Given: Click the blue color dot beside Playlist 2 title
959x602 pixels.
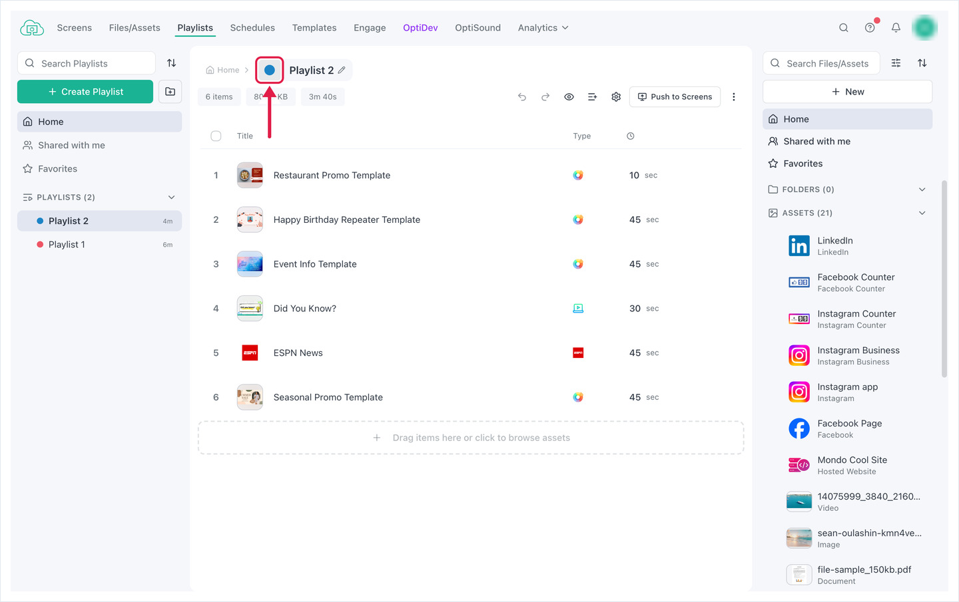Looking at the screenshot, I should tap(270, 70).
